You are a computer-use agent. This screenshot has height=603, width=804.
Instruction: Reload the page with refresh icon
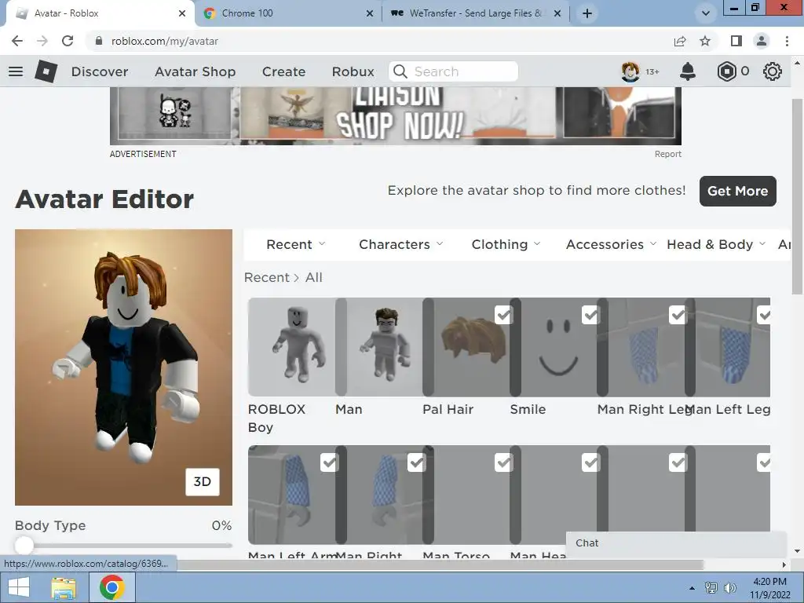tap(68, 41)
